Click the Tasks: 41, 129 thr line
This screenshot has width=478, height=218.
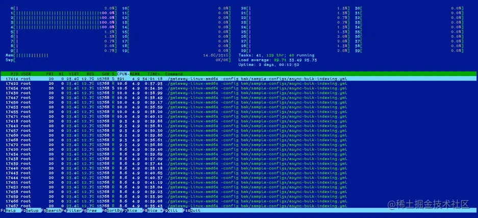pos(276,55)
